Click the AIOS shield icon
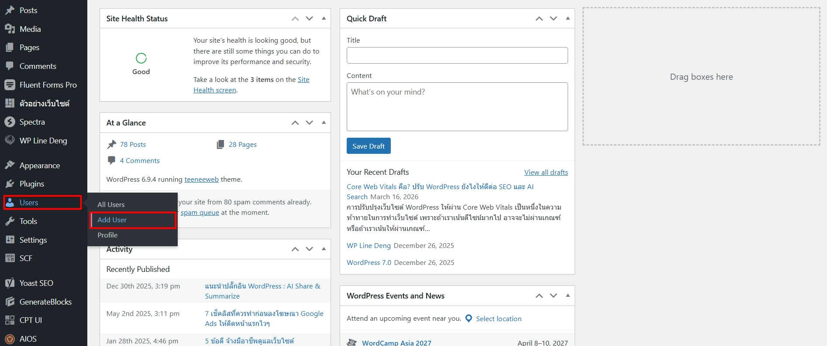Screen dimensions: 827x346 [x=10, y=339]
